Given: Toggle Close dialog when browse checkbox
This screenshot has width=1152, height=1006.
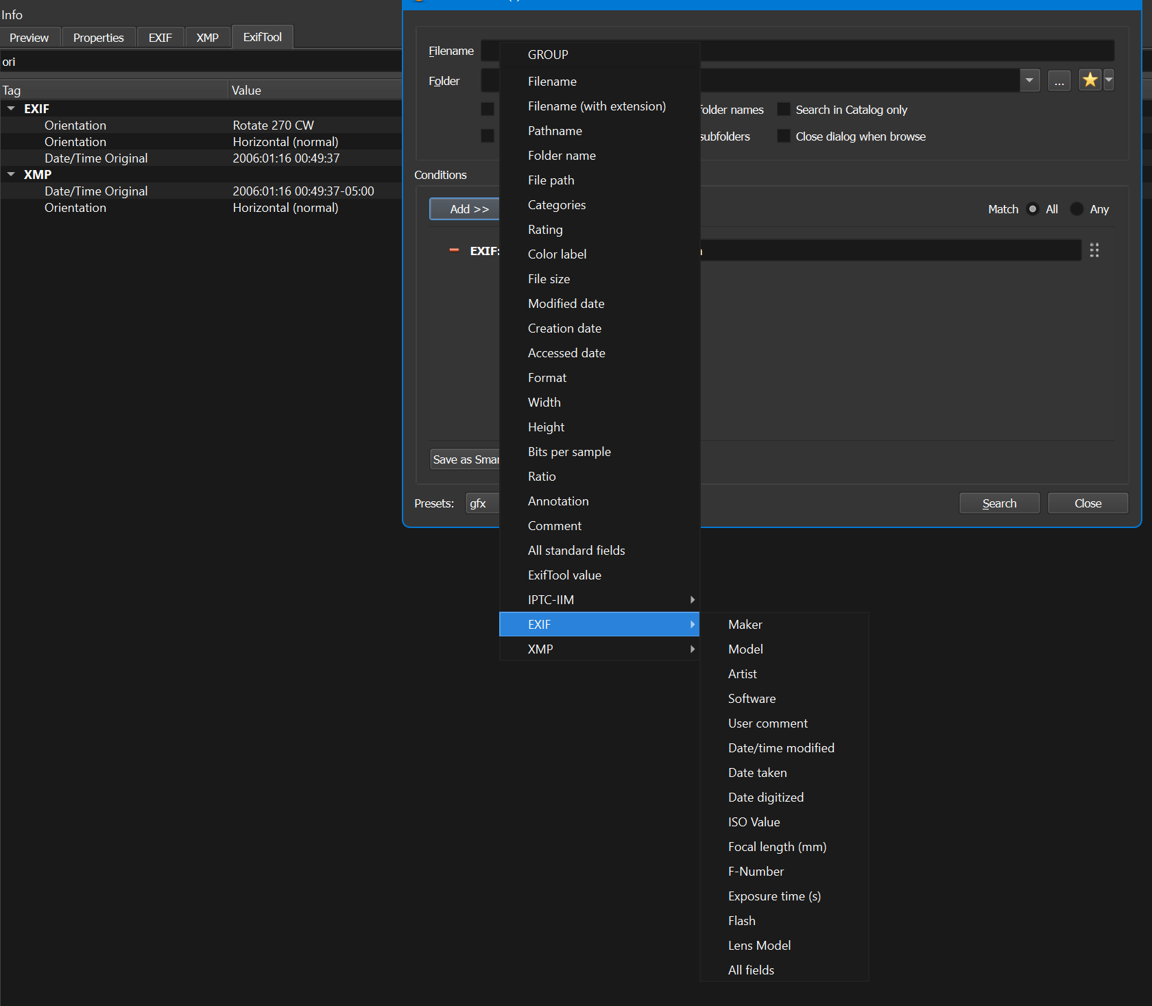Looking at the screenshot, I should click(x=784, y=136).
